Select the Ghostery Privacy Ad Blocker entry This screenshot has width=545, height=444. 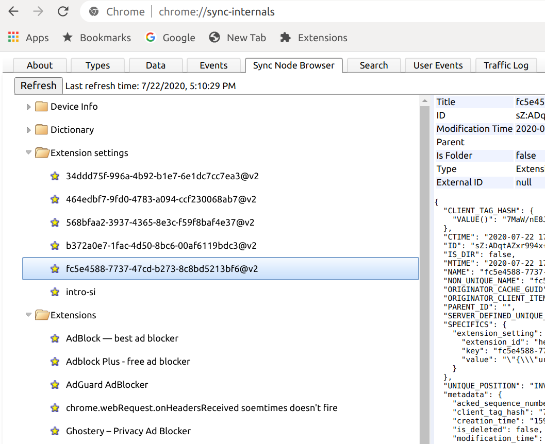point(128,431)
